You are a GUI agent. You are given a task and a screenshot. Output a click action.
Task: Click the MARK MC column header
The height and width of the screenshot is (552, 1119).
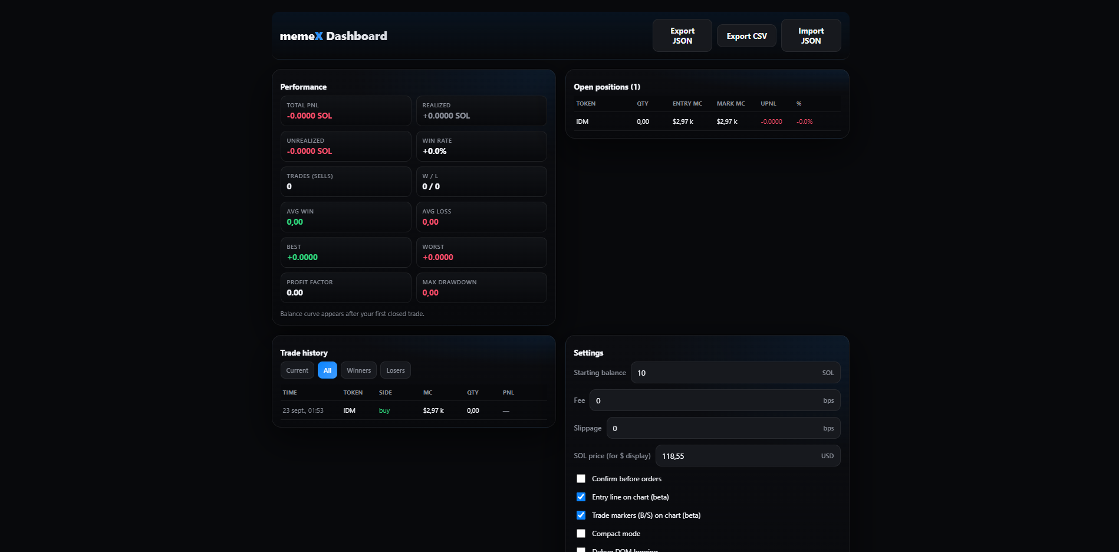(730, 104)
